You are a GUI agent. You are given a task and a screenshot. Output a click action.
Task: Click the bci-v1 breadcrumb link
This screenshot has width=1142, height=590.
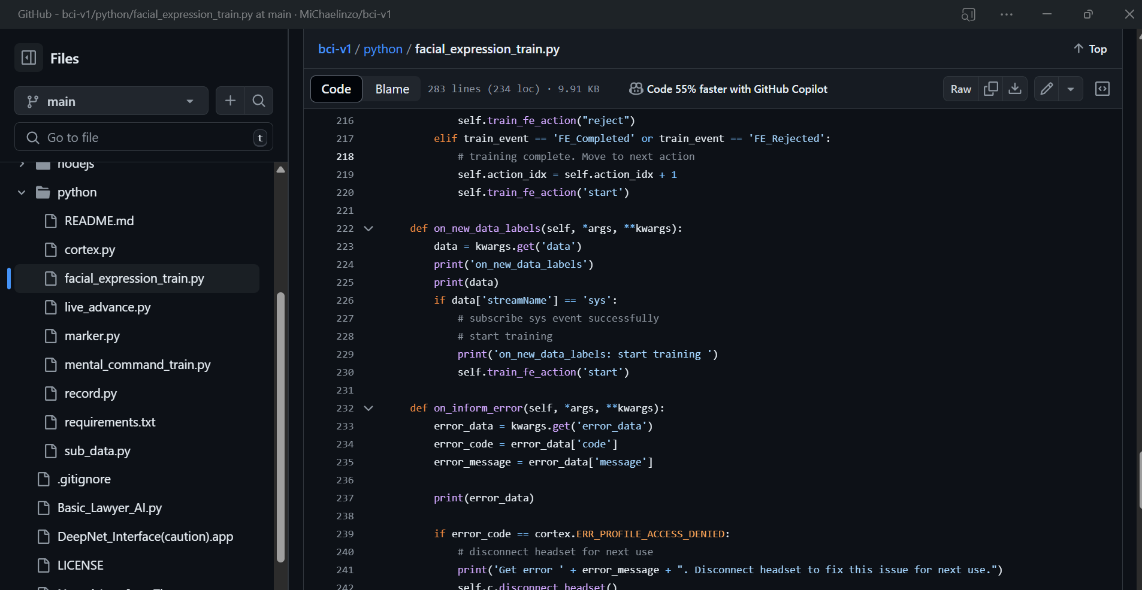pyautogui.click(x=334, y=49)
